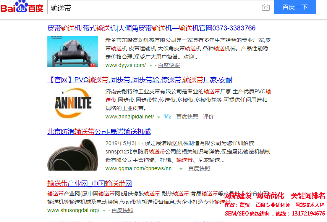Click the 百度一下 search button

(x=295, y=7)
